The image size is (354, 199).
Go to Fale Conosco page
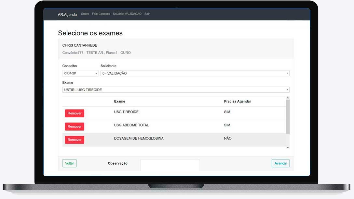click(x=101, y=14)
